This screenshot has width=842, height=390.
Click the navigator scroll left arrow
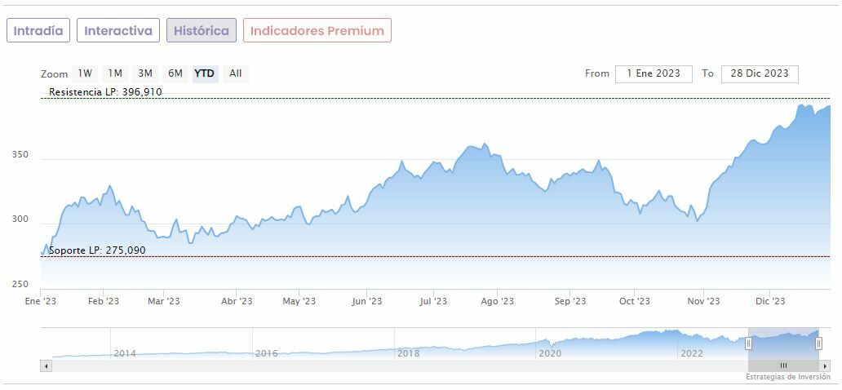(46, 366)
